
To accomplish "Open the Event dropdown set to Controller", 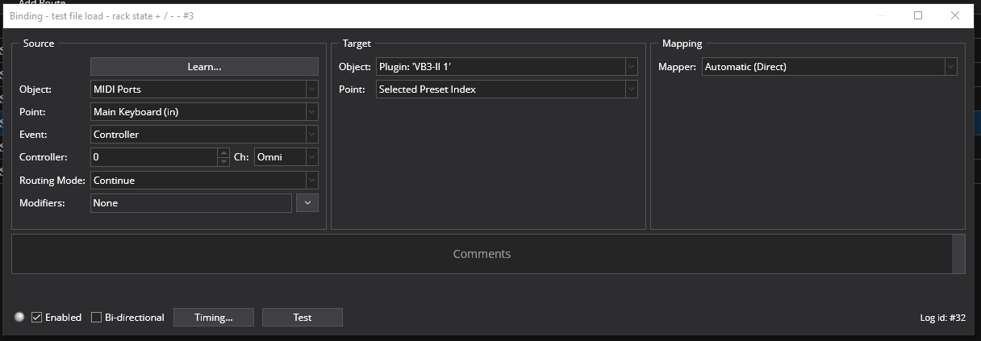I will 204,135.
